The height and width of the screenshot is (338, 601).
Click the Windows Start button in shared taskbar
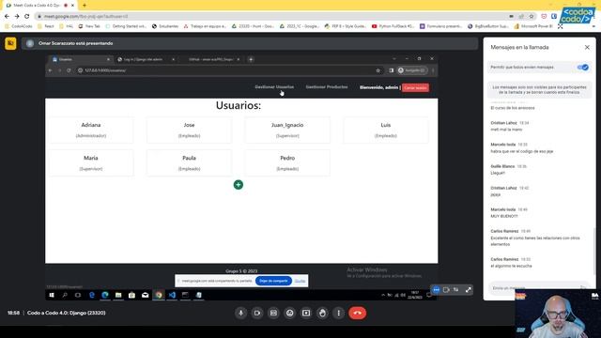[52, 295]
